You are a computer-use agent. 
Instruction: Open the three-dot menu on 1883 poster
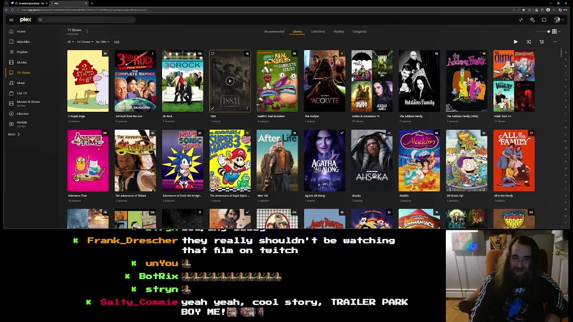(x=247, y=108)
